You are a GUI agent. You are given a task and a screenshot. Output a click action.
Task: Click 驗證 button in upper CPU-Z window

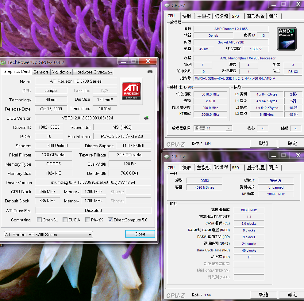tap(264, 143)
